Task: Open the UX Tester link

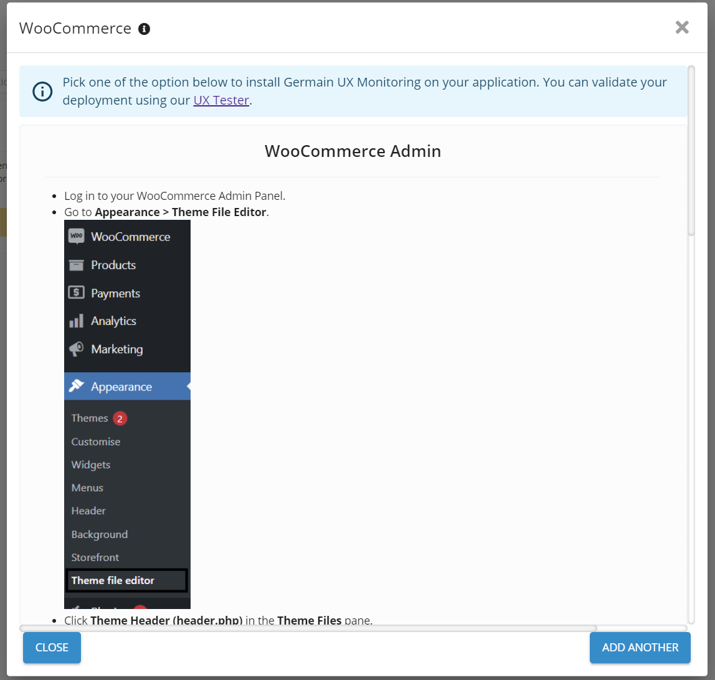Action: (x=221, y=100)
